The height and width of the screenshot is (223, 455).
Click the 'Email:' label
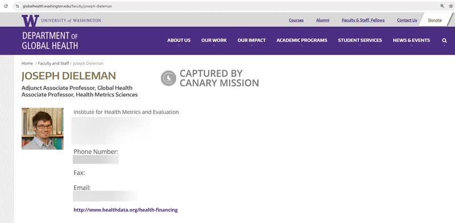pos(82,188)
